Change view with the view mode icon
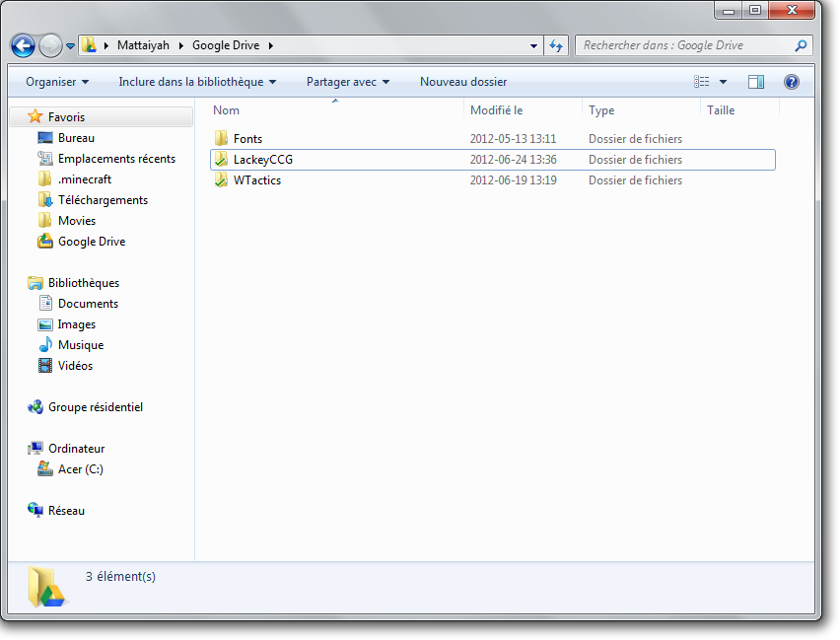 tap(702, 82)
